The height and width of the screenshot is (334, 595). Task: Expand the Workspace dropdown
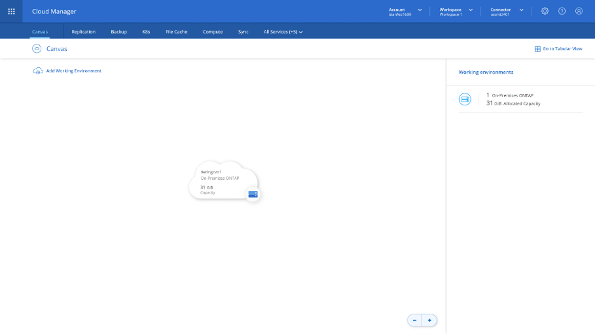470,10
